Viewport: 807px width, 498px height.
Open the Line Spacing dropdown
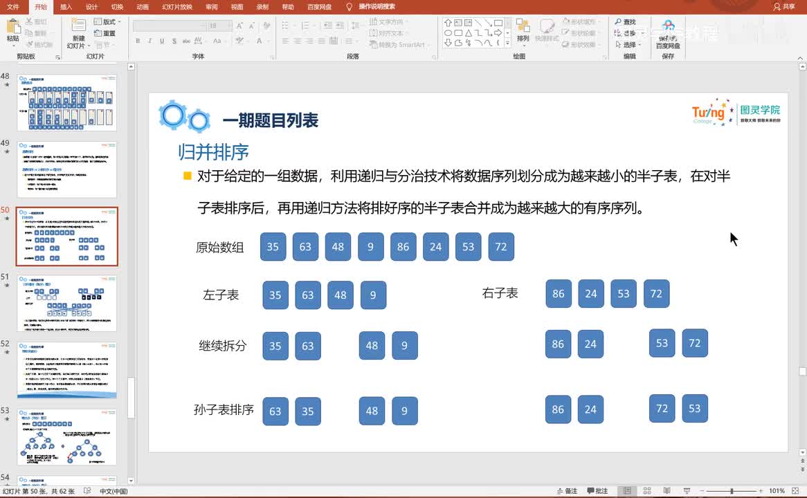pos(356,25)
